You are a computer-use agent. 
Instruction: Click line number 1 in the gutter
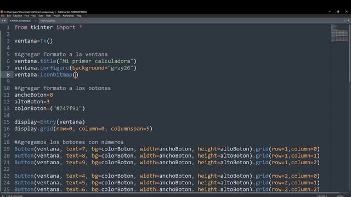click(8, 27)
